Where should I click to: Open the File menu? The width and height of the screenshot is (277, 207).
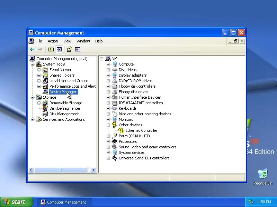pos(39,41)
